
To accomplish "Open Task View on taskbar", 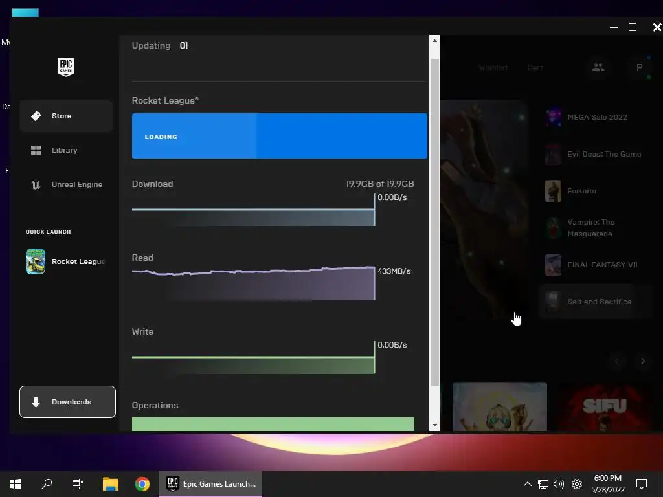I will (78, 484).
